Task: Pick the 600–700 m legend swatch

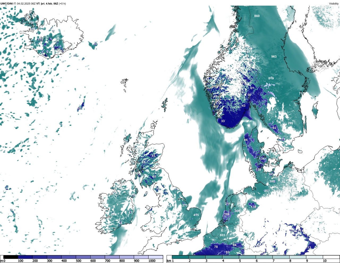Action: pyautogui.click(x=98, y=257)
